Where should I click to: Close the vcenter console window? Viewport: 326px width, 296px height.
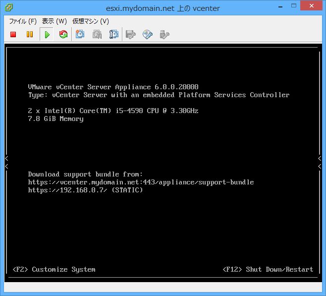pyautogui.click(x=311, y=5)
